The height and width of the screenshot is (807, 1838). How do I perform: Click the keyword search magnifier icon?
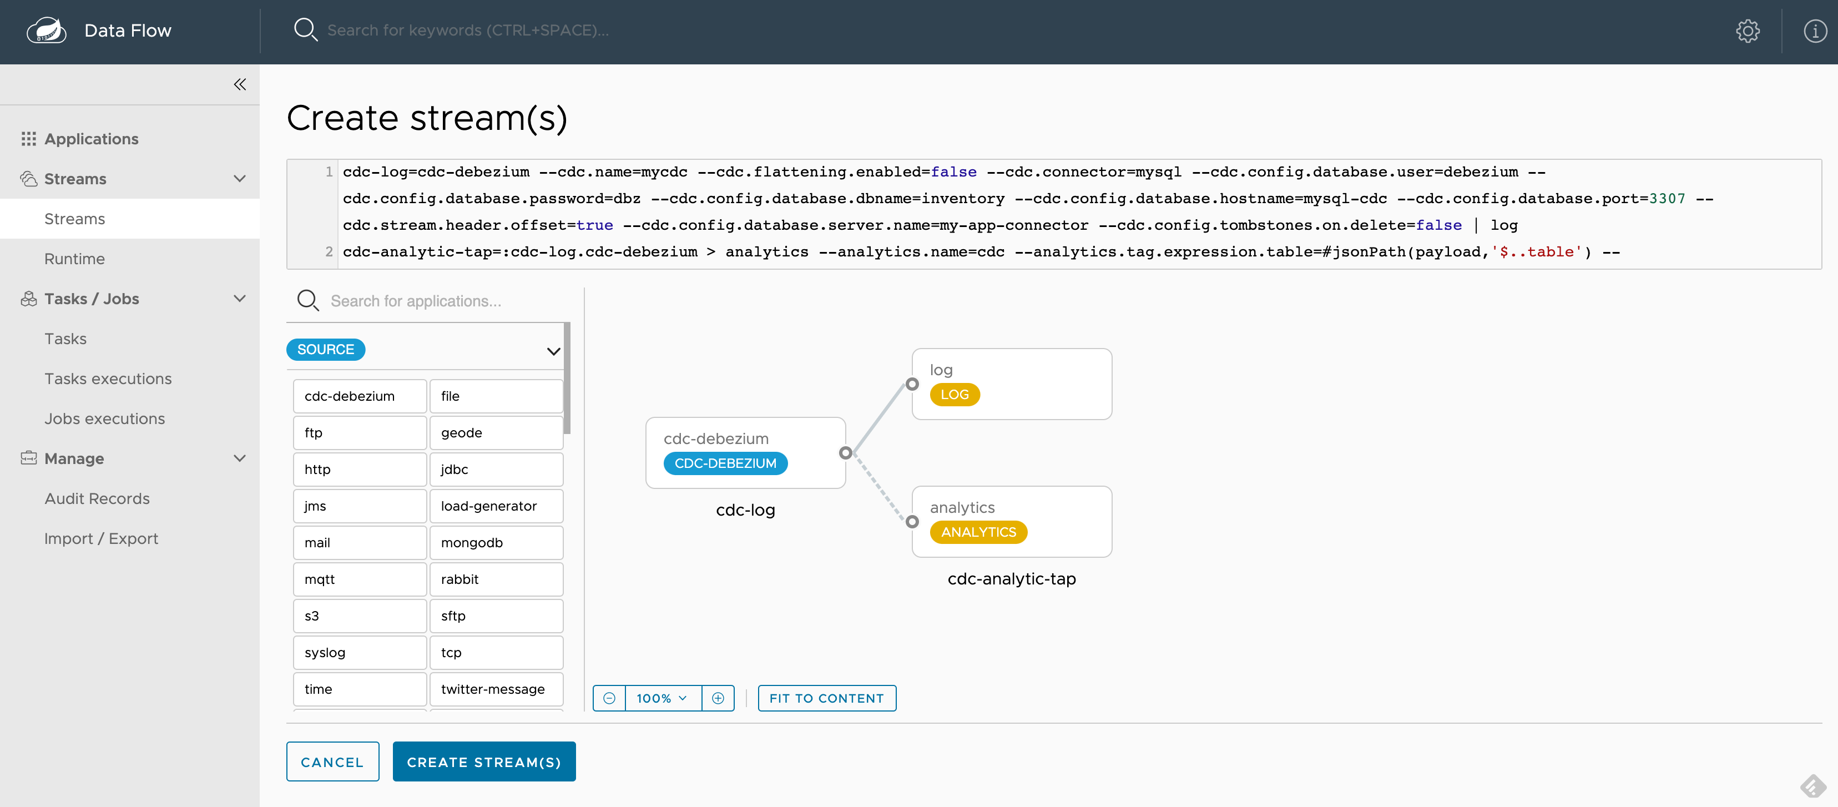305,30
